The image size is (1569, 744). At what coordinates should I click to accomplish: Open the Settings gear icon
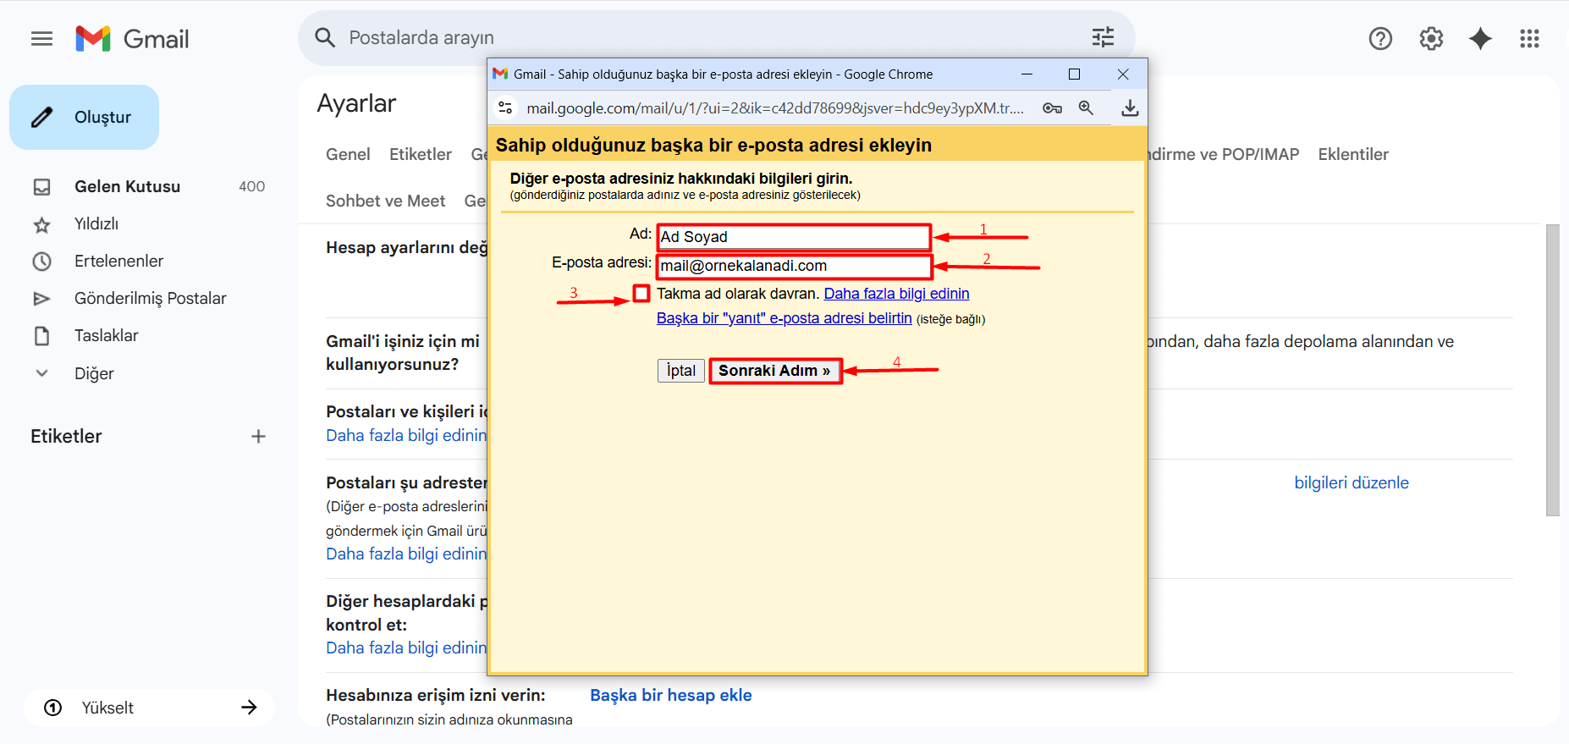pyautogui.click(x=1431, y=39)
